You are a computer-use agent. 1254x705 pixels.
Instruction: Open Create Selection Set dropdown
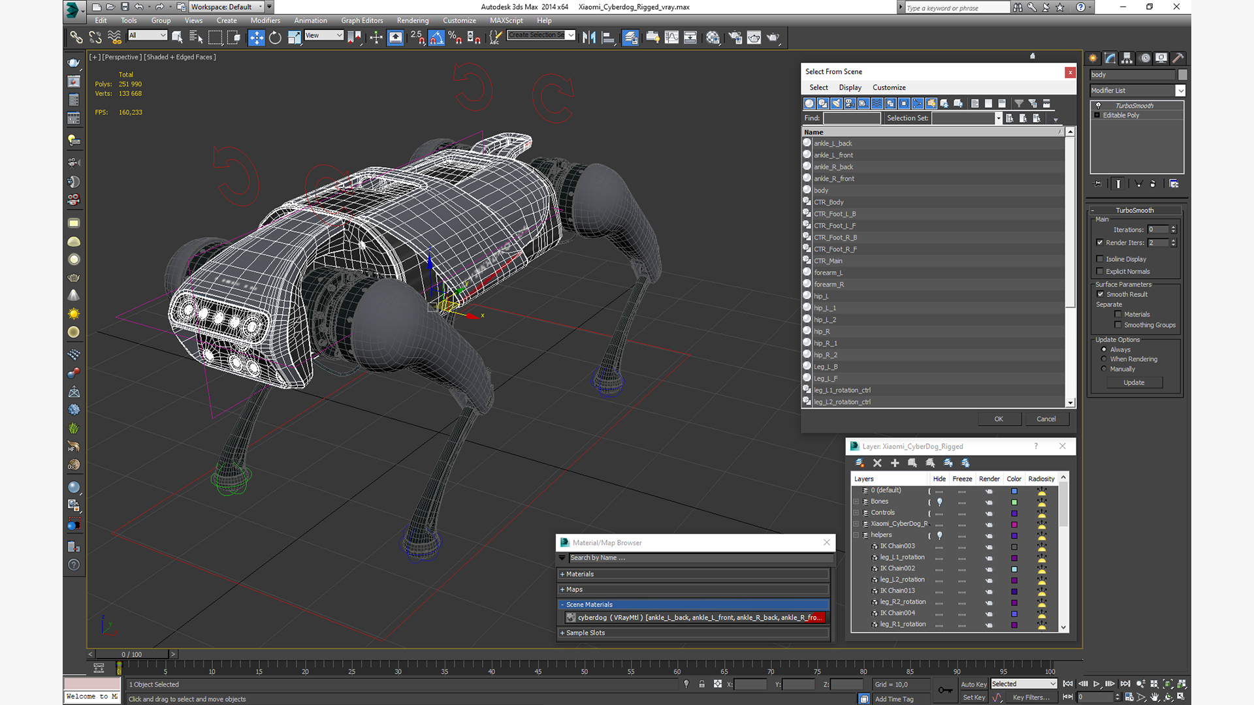tap(571, 35)
